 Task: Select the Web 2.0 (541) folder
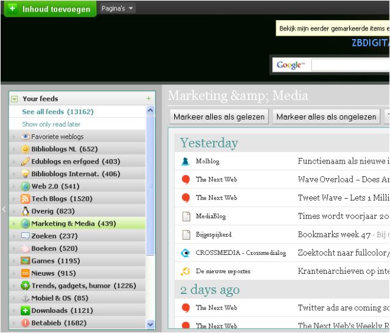(77, 187)
